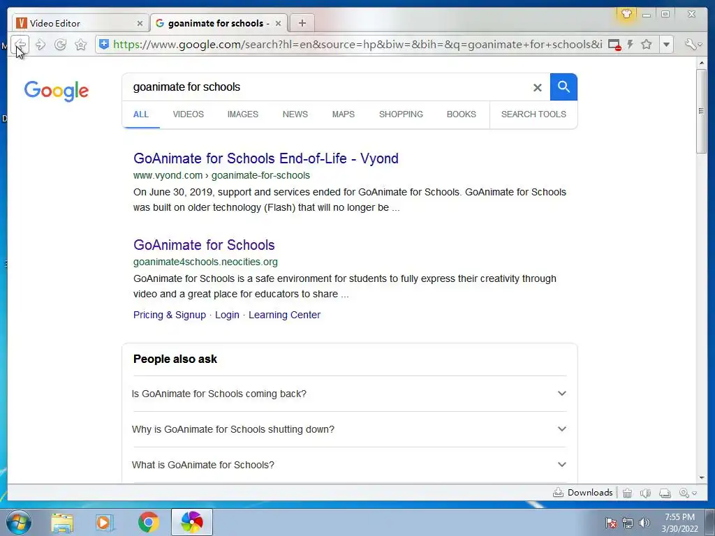This screenshot has height=536, width=715.
Task: Open the Windows Start menu
Action: click(x=19, y=522)
